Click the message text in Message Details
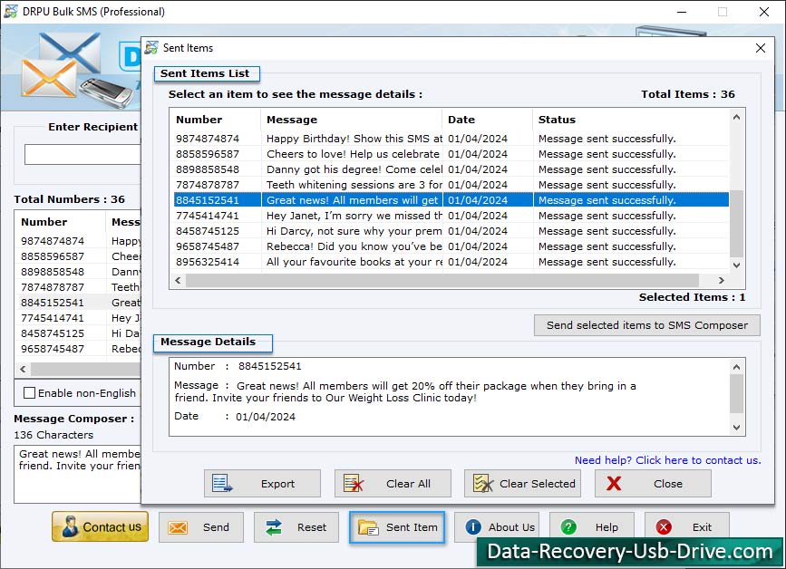 point(405,391)
